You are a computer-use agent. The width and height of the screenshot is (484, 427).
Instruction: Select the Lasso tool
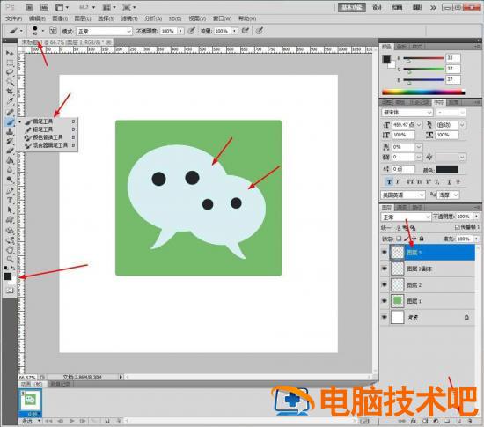(10, 72)
